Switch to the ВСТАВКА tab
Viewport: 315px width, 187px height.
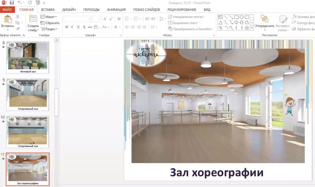pyautogui.click(x=48, y=10)
